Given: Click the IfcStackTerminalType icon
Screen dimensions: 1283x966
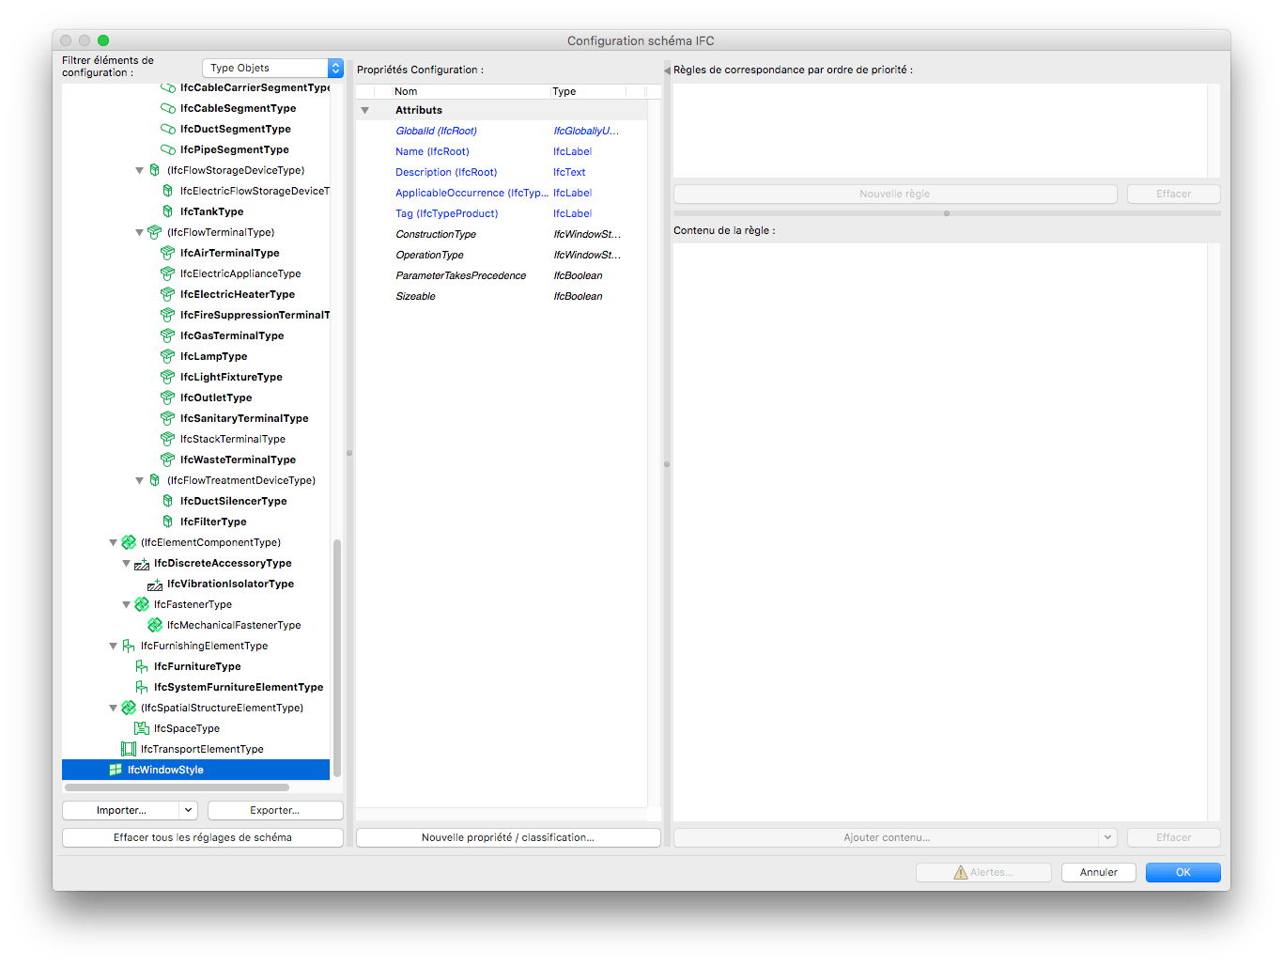Looking at the screenshot, I should click(x=168, y=439).
